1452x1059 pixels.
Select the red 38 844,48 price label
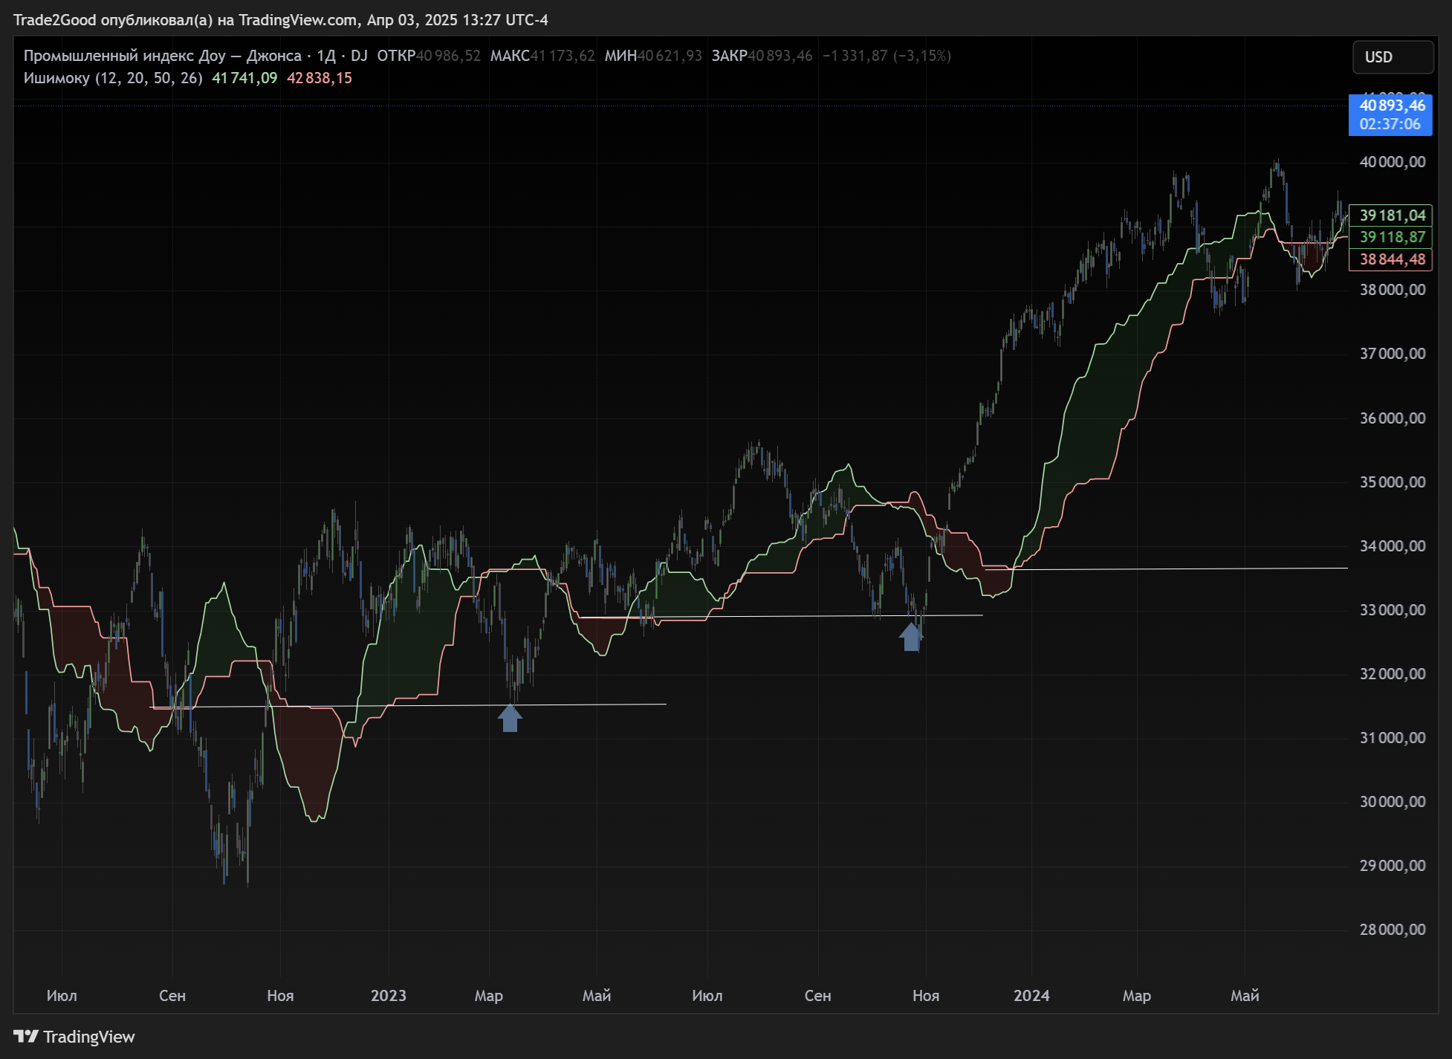click(1390, 259)
